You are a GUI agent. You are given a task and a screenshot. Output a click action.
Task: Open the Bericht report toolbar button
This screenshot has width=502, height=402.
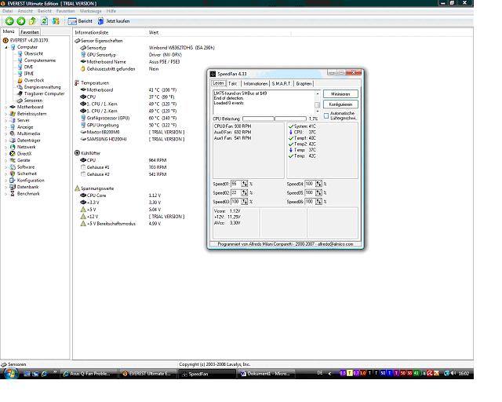(80, 21)
